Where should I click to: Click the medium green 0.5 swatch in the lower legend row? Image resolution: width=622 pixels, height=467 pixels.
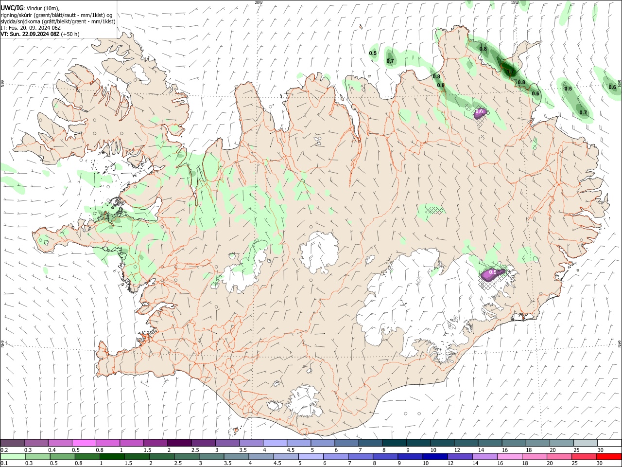pyautogui.click(x=63, y=457)
